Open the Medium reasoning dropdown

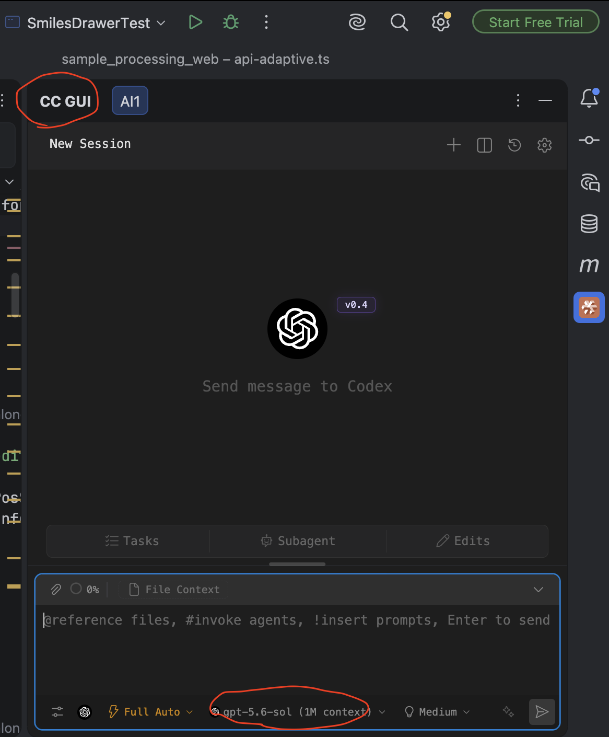437,712
